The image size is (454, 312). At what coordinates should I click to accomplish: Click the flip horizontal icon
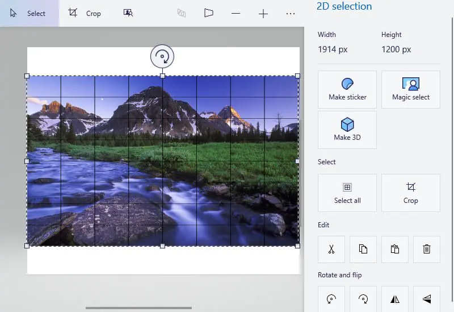(x=395, y=299)
